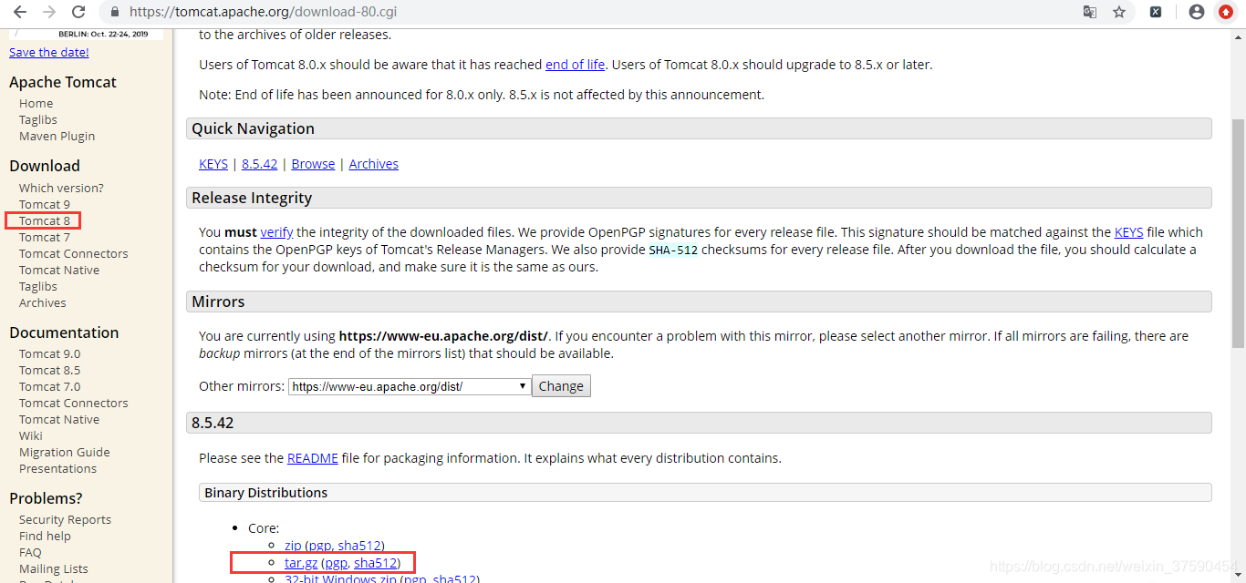Go to Home in the sidebar
Viewport: 1246px width, 583px height.
36,103
